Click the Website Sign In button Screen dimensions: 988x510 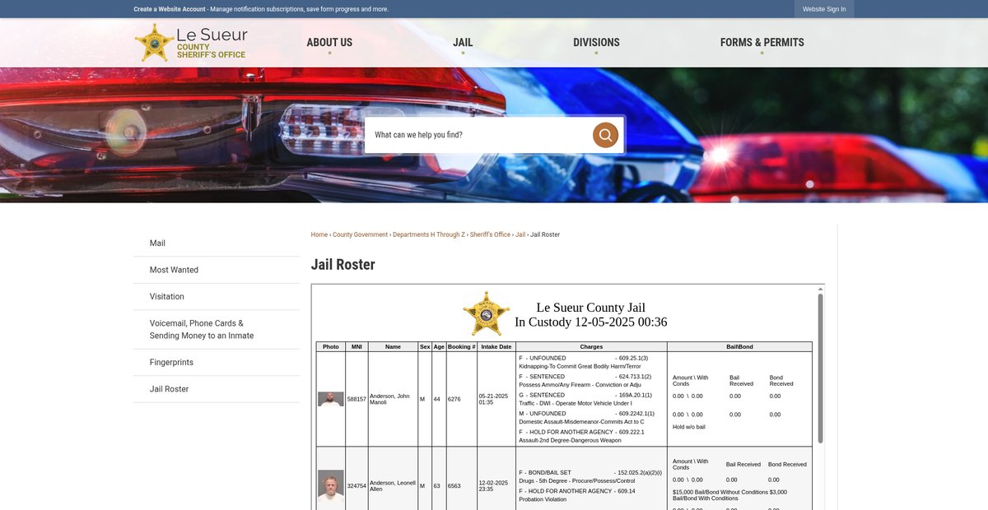pos(824,9)
